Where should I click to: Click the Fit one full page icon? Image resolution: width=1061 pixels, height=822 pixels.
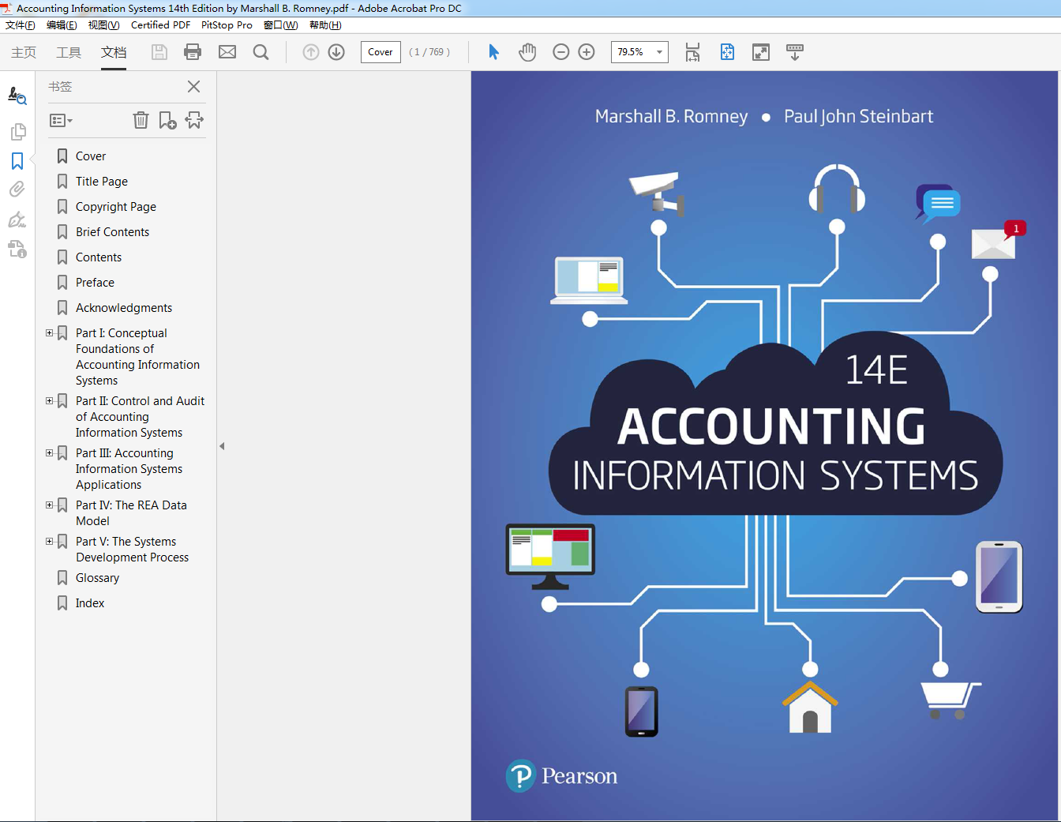tap(727, 52)
